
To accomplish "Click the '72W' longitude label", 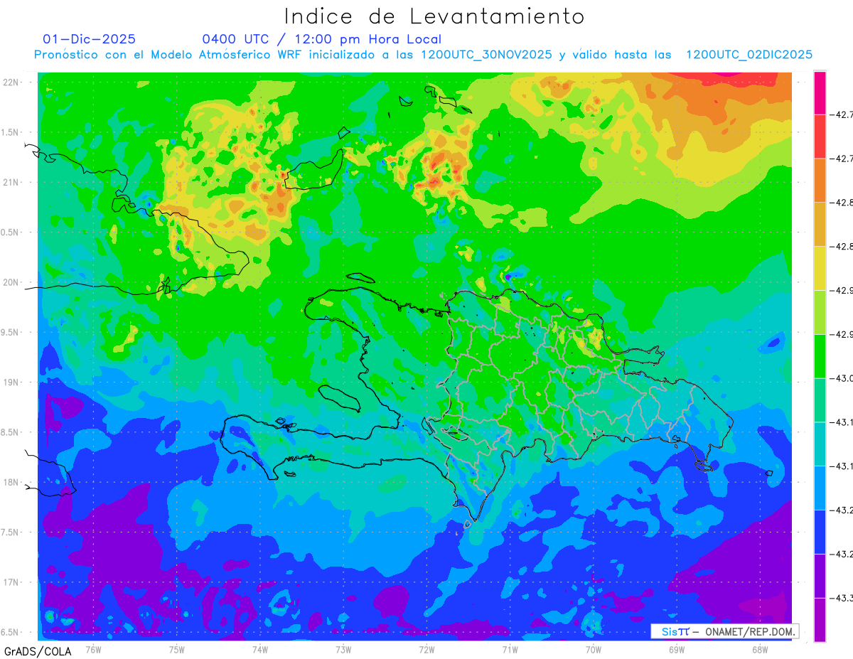I will (426, 649).
